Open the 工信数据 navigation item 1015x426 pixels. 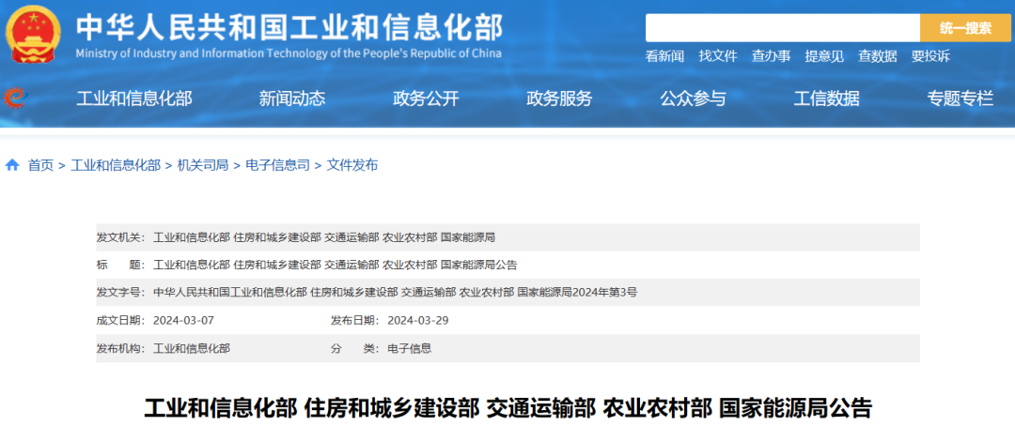tap(826, 99)
